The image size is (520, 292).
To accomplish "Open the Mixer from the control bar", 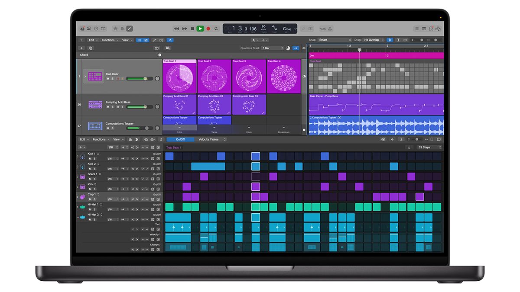I will coord(123,29).
